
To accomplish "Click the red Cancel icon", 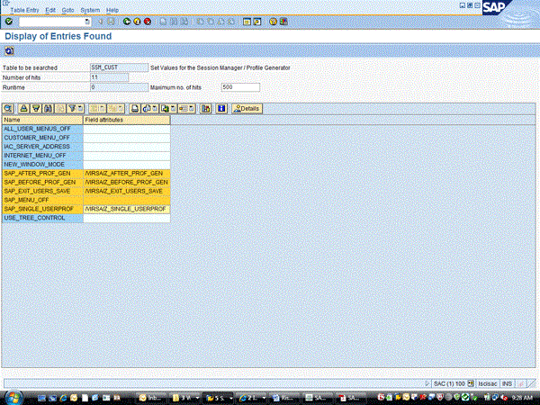I will [x=147, y=21].
